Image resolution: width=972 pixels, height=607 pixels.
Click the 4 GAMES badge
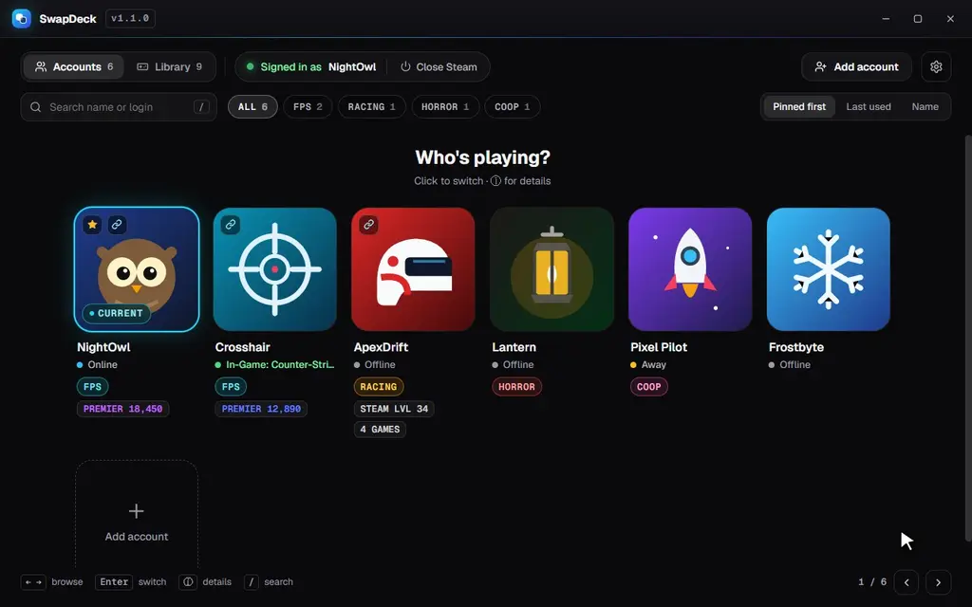[x=380, y=430]
